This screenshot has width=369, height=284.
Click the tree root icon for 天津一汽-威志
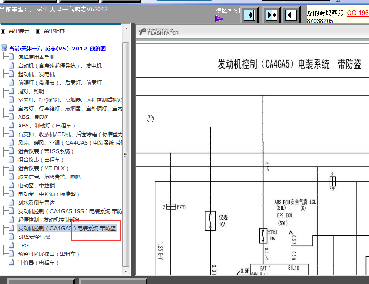point(4,48)
